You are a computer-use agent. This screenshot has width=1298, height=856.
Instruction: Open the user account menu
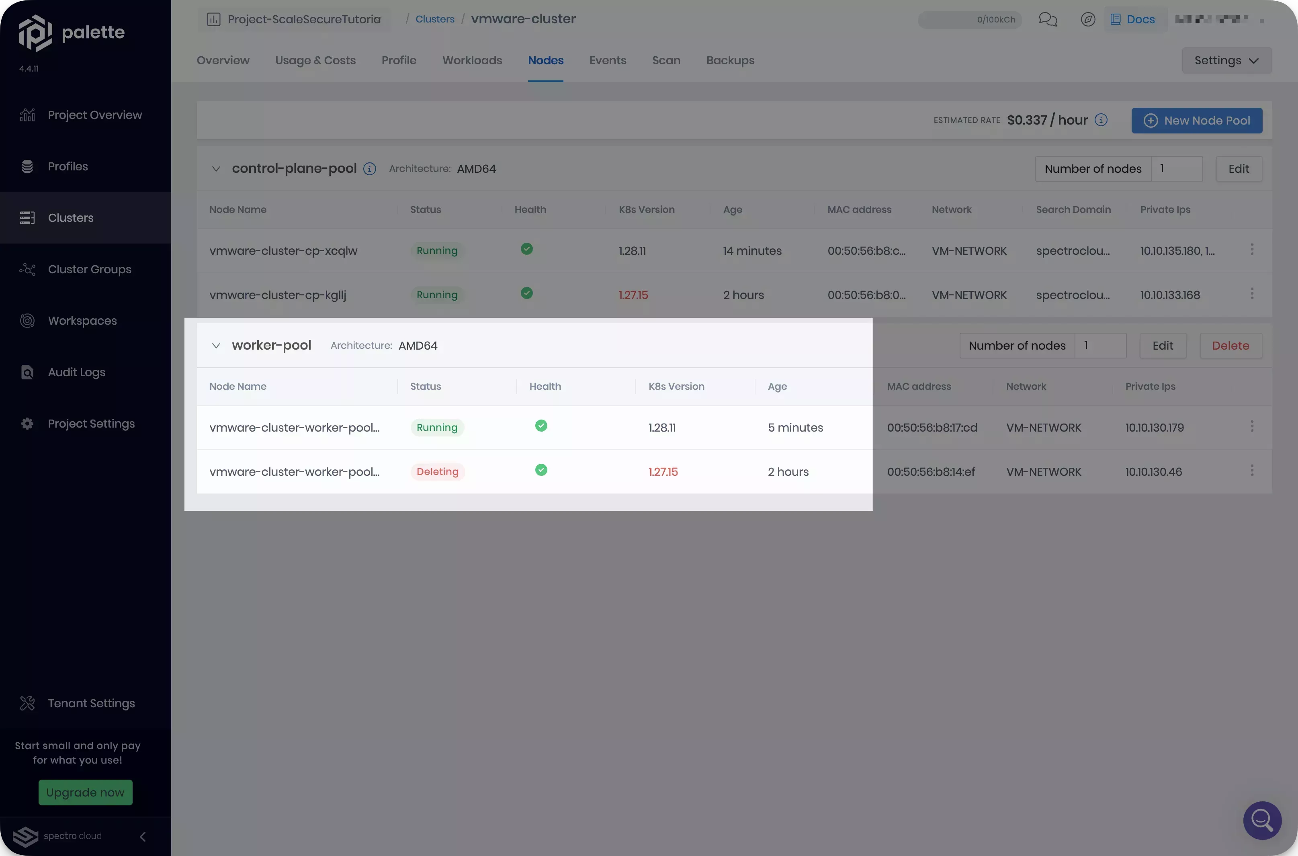pyautogui.click(x=1219, y=20)
